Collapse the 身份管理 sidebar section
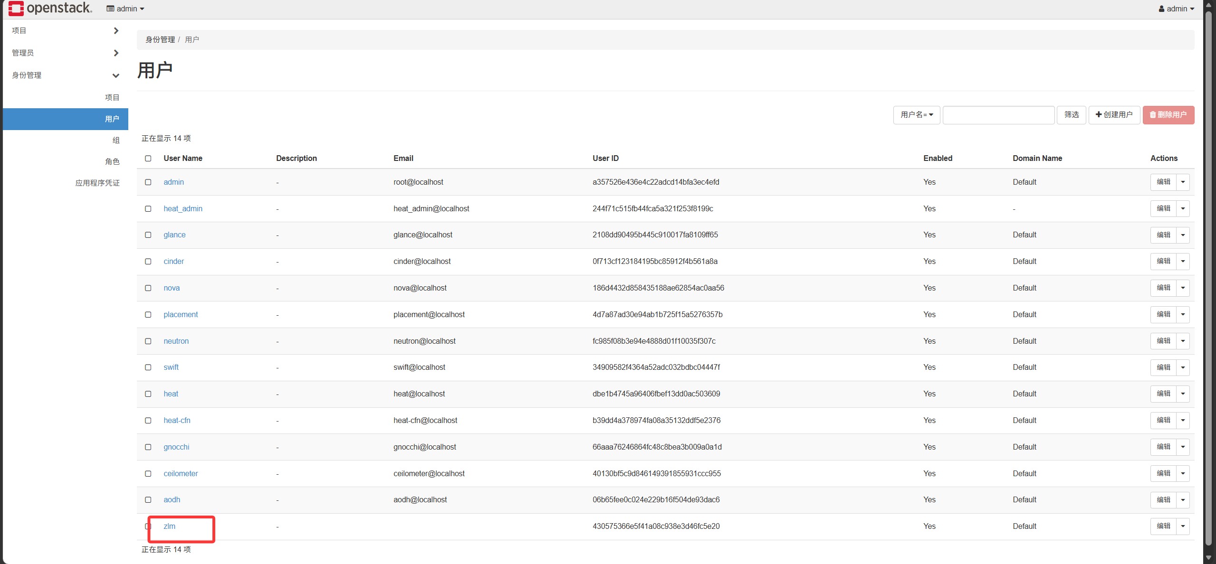 (x=66, y=75)
